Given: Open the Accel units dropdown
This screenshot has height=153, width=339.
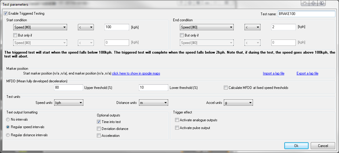Looking at the screenshot, I should (238, 103).
